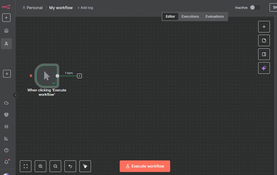Add a sticky note to the canvas
The image size is (277, 175).
pyautogui.click(x=264, y=40)
